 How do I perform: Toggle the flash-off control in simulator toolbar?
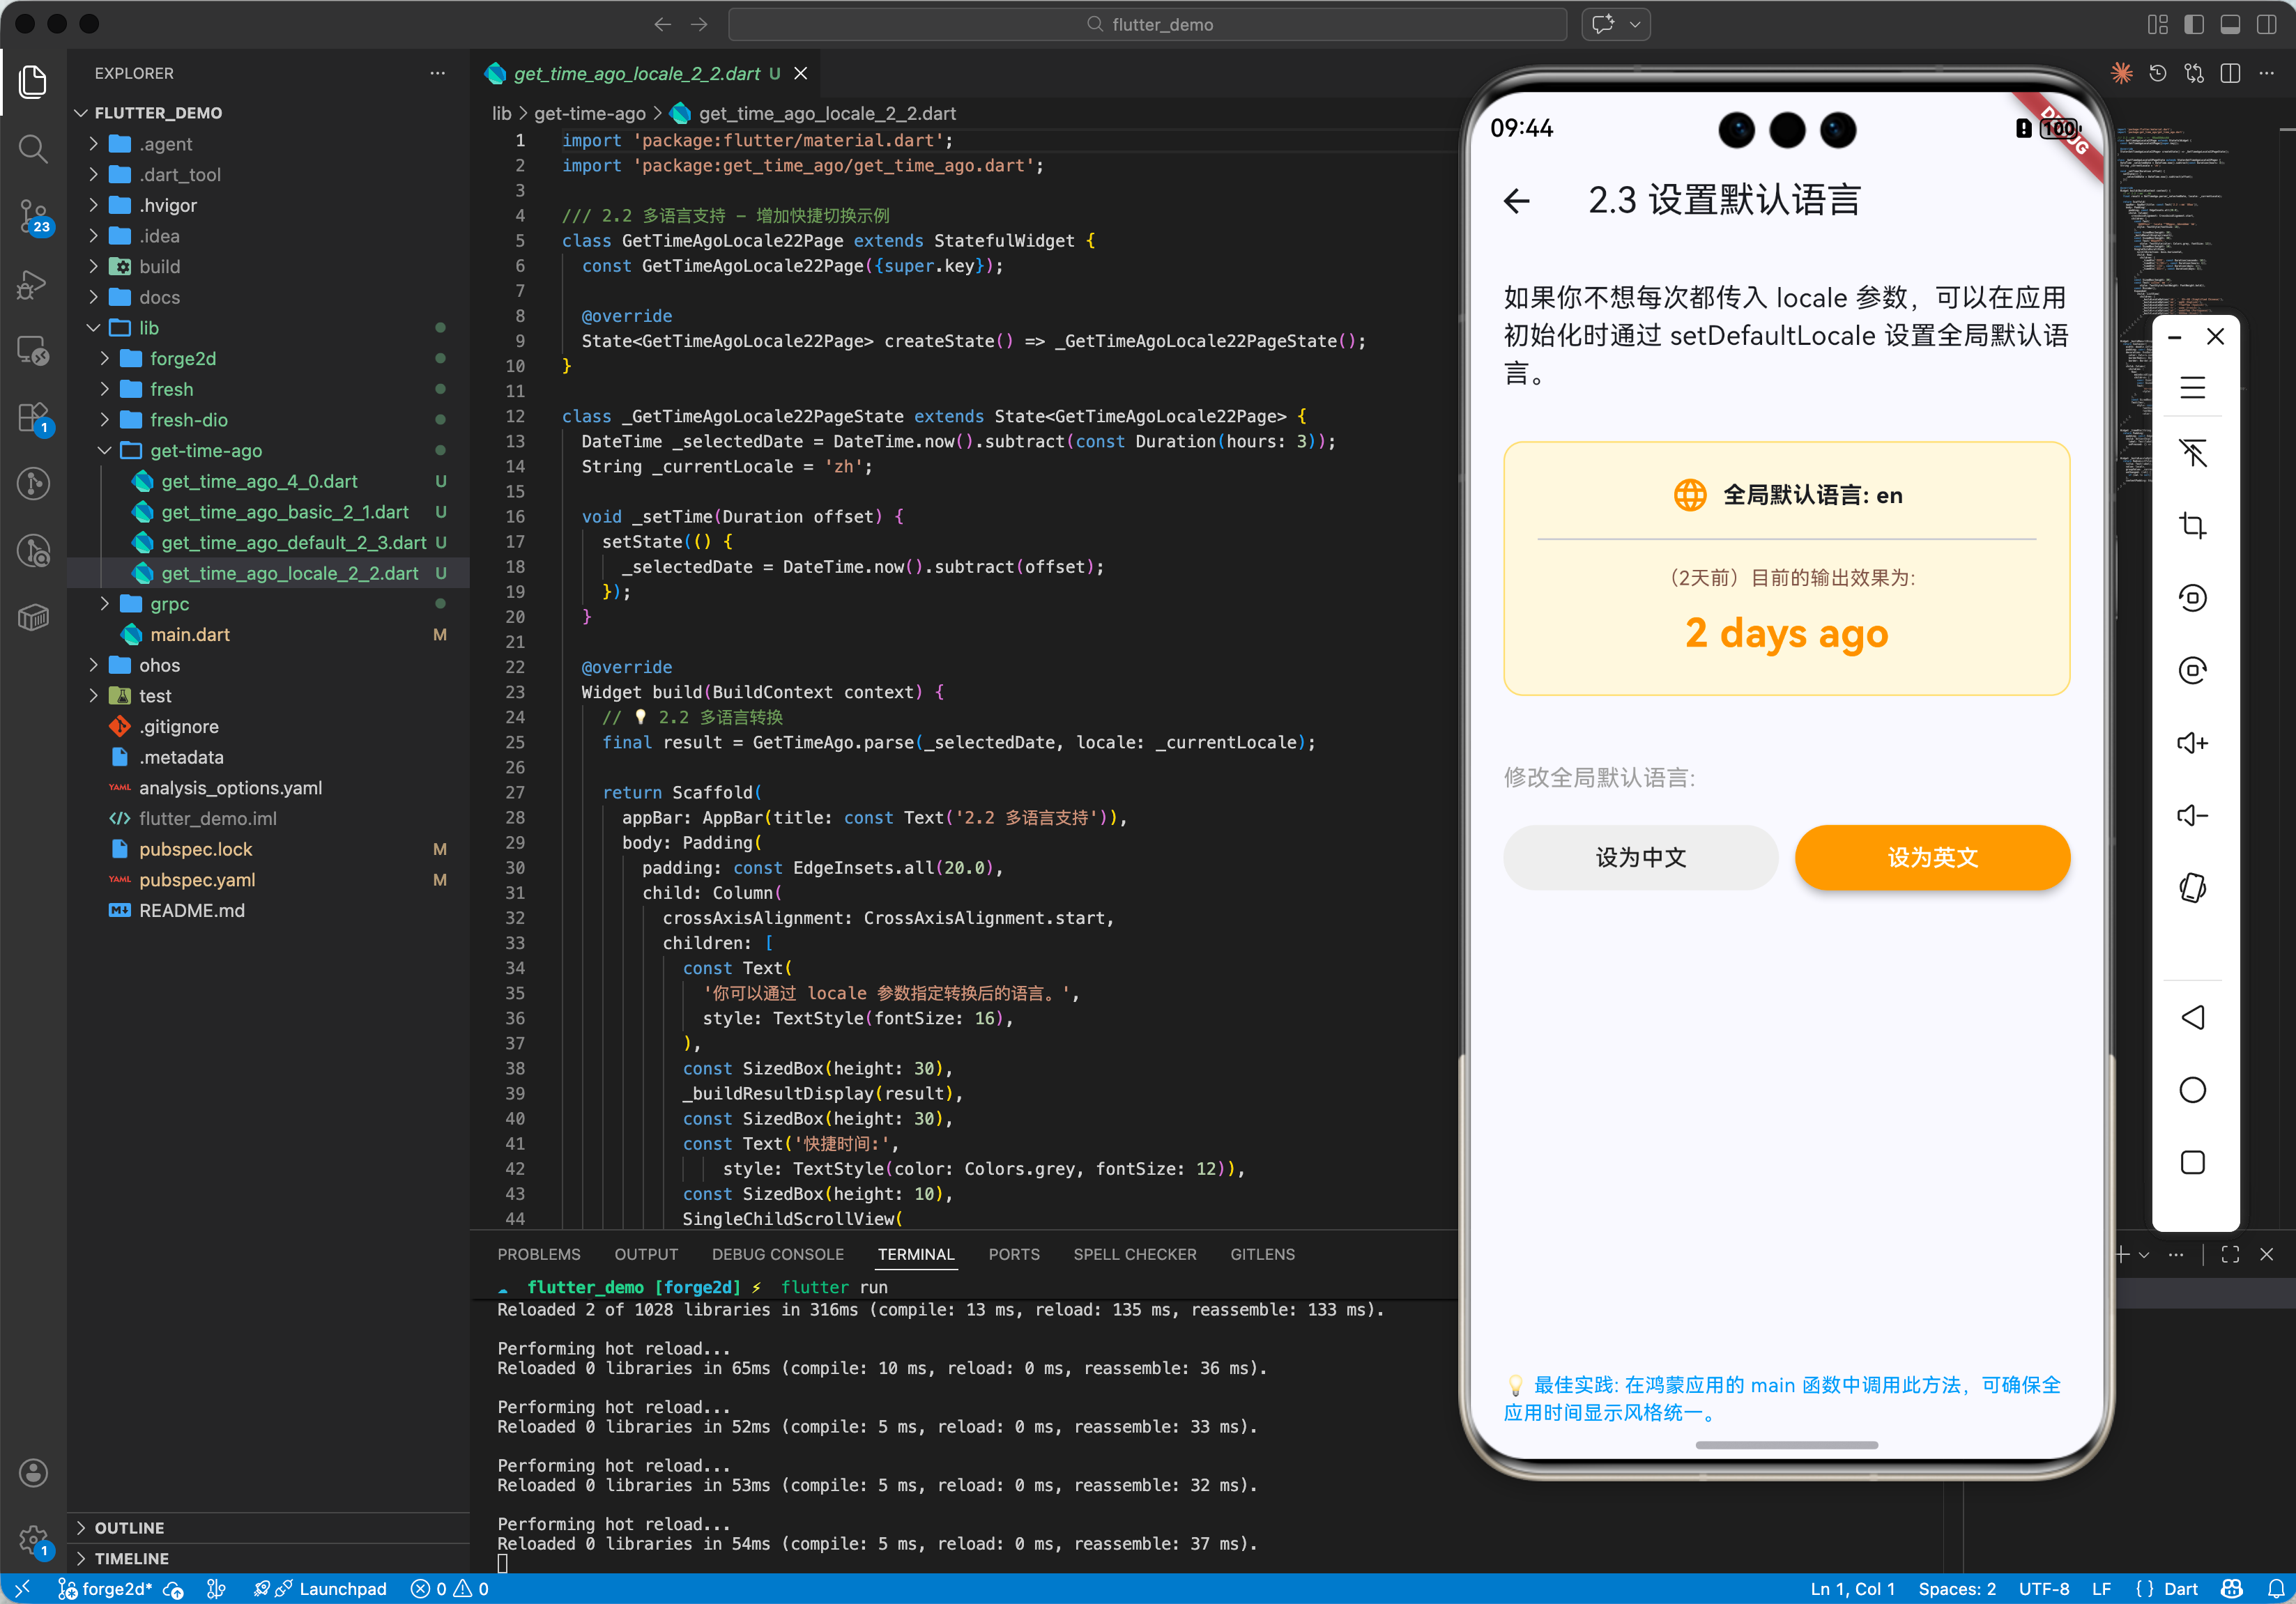[x=2193, y=453]
